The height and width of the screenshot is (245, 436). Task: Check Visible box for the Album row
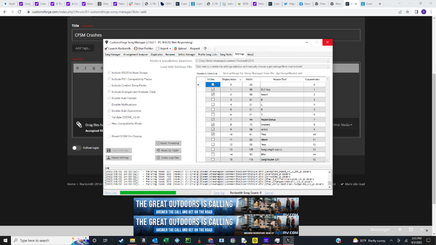tap(213, 139)
